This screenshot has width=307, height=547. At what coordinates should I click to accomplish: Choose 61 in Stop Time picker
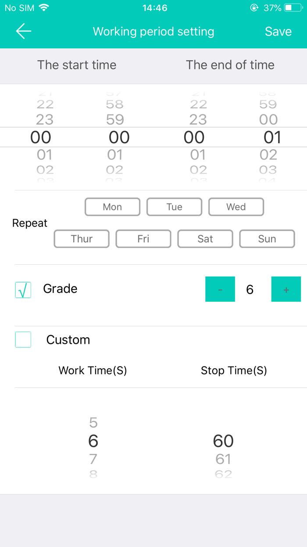[x=223, y=459]
